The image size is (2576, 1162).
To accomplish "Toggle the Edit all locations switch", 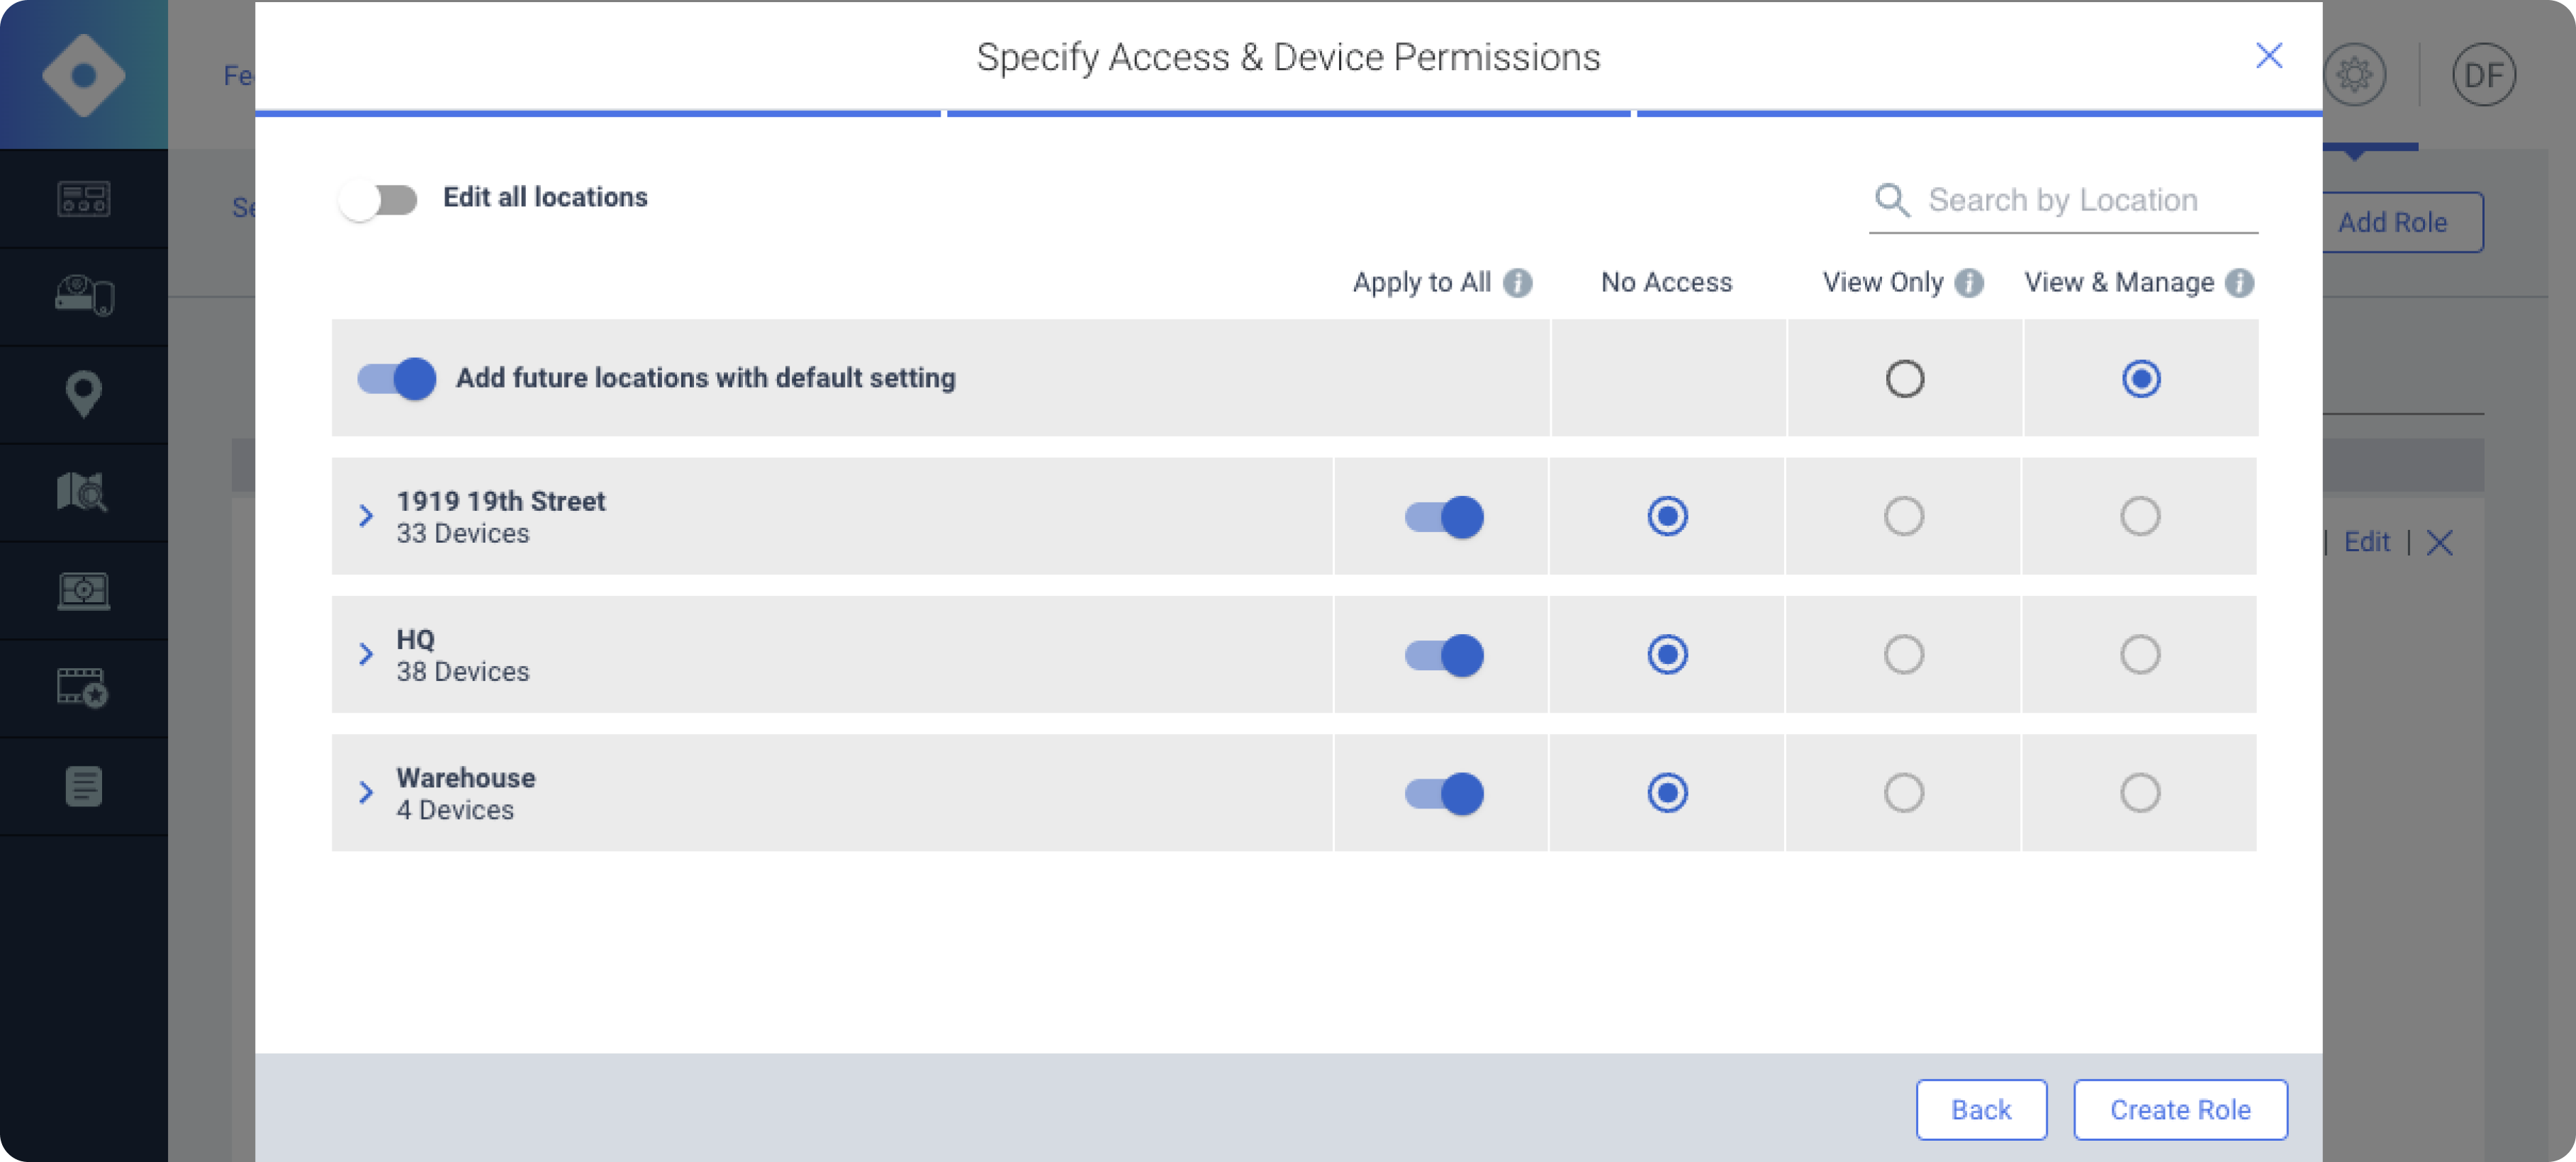I will [x=378, y=200].
